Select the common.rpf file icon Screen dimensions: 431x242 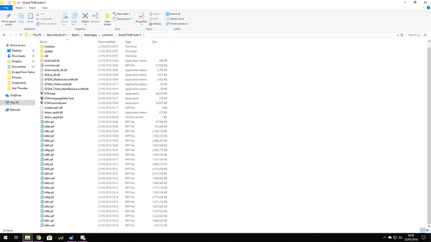[42, 65]
